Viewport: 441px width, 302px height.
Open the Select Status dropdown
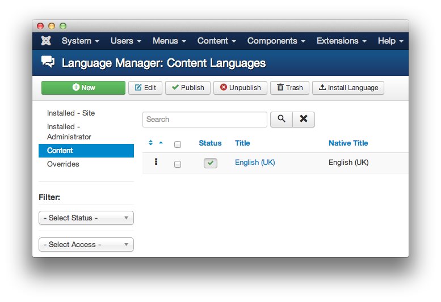86,218
